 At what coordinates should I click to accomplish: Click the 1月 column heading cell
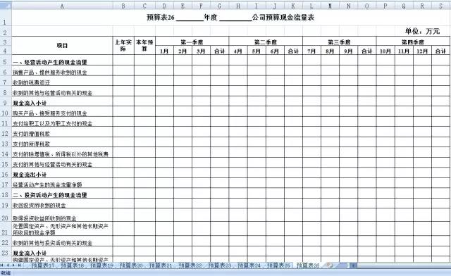[x=164, y=51]
